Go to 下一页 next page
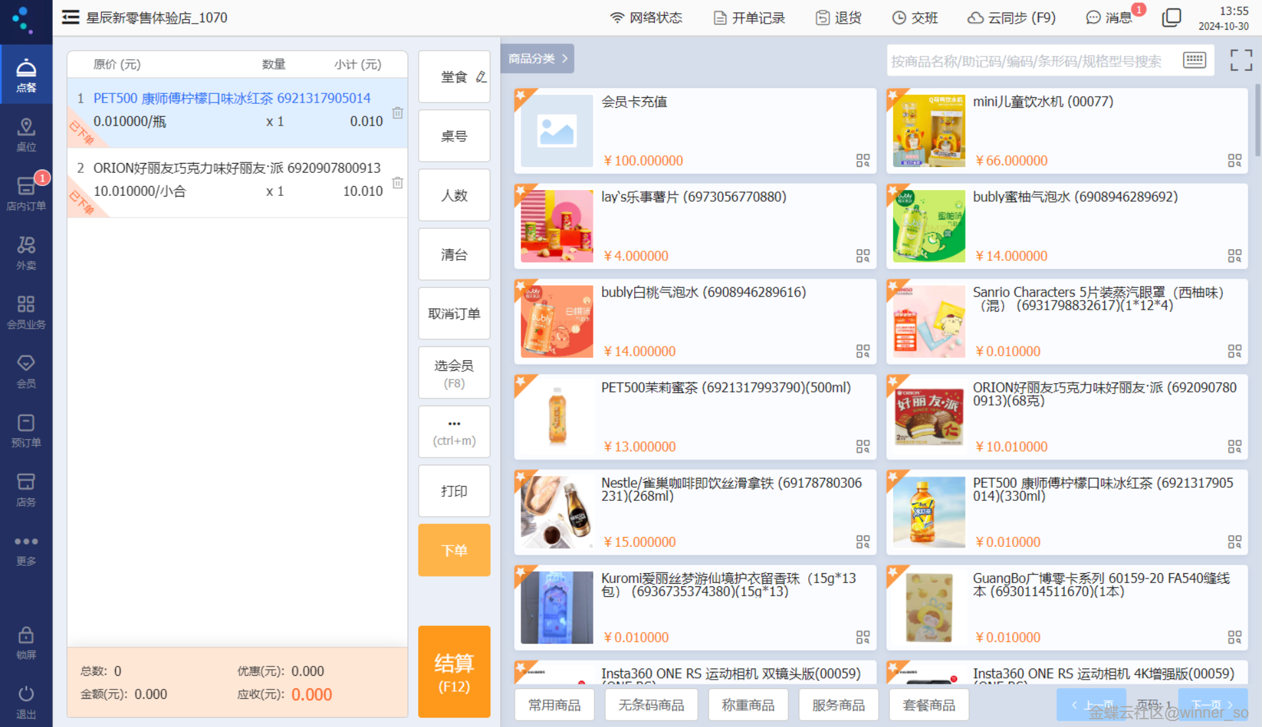1262x727 pixels. point(1212,705)
